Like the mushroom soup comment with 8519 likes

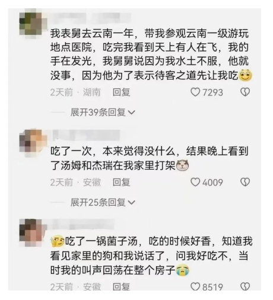pos(195,286)
